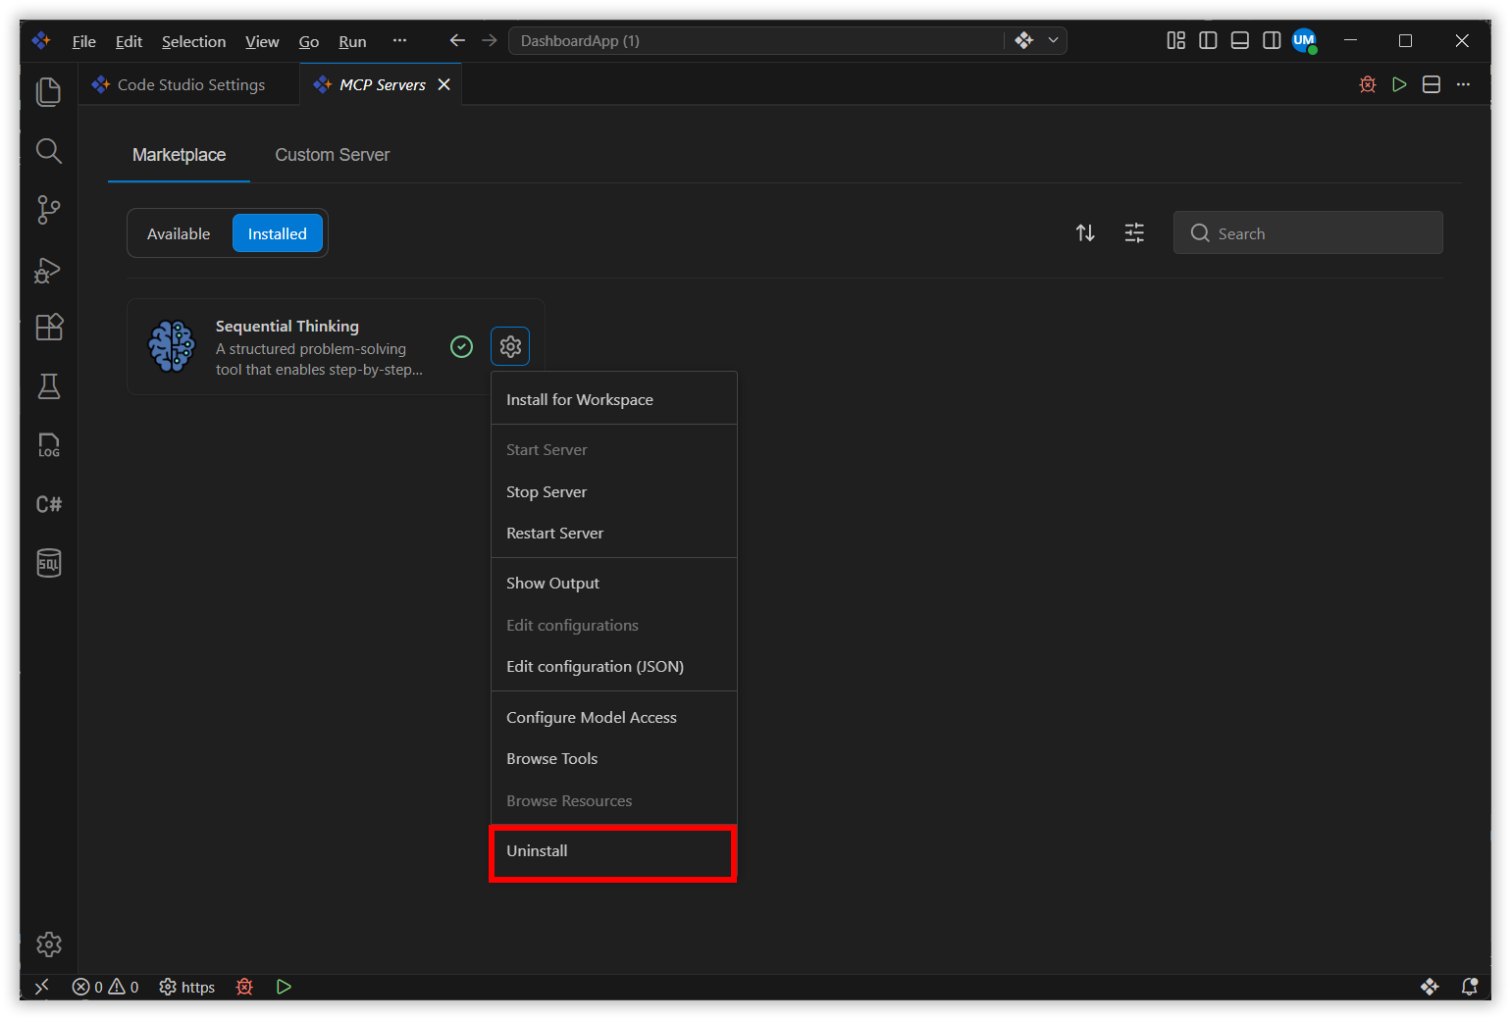Click the green running status checkmark
1511x1020 pixels.
point(461,346)
